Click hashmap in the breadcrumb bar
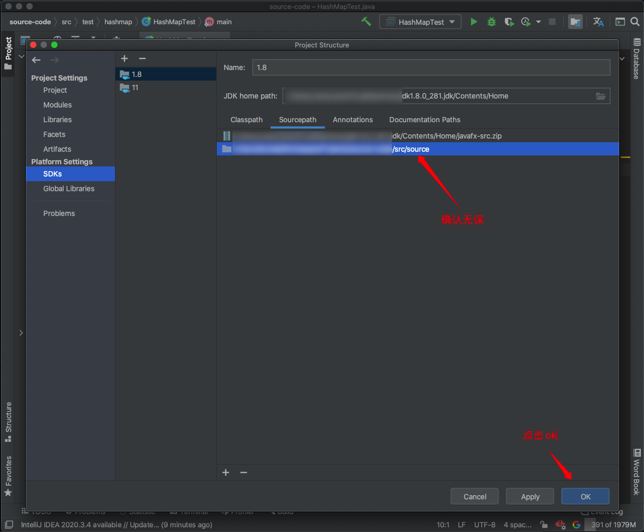644x532 pixels. pyautogui.click(x=118, y=22)
